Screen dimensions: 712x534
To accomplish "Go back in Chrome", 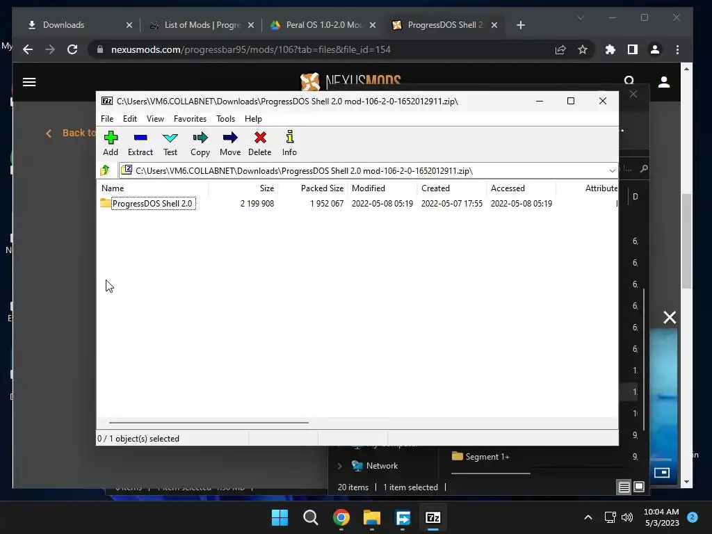I will point(28,49).
